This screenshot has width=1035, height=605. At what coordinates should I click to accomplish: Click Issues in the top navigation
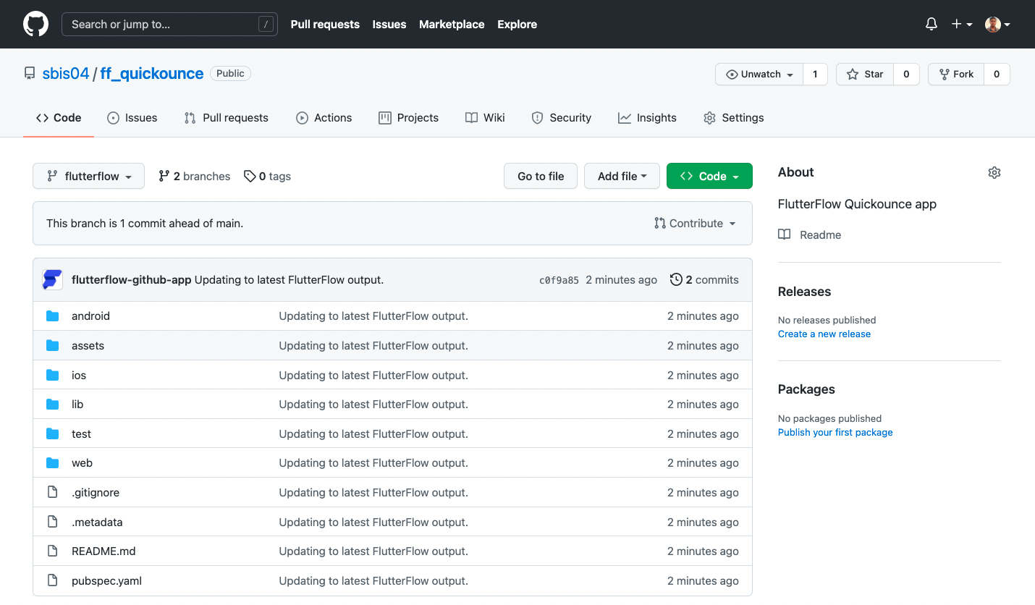coord(389,24)
